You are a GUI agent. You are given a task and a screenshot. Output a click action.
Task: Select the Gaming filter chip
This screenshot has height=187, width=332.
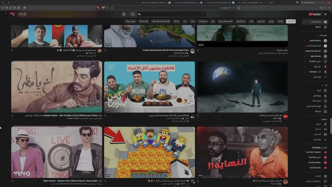[x=261, y=21]
